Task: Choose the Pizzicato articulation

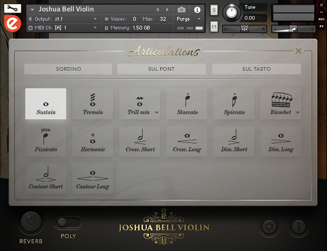Action: [x=45, y=141]
